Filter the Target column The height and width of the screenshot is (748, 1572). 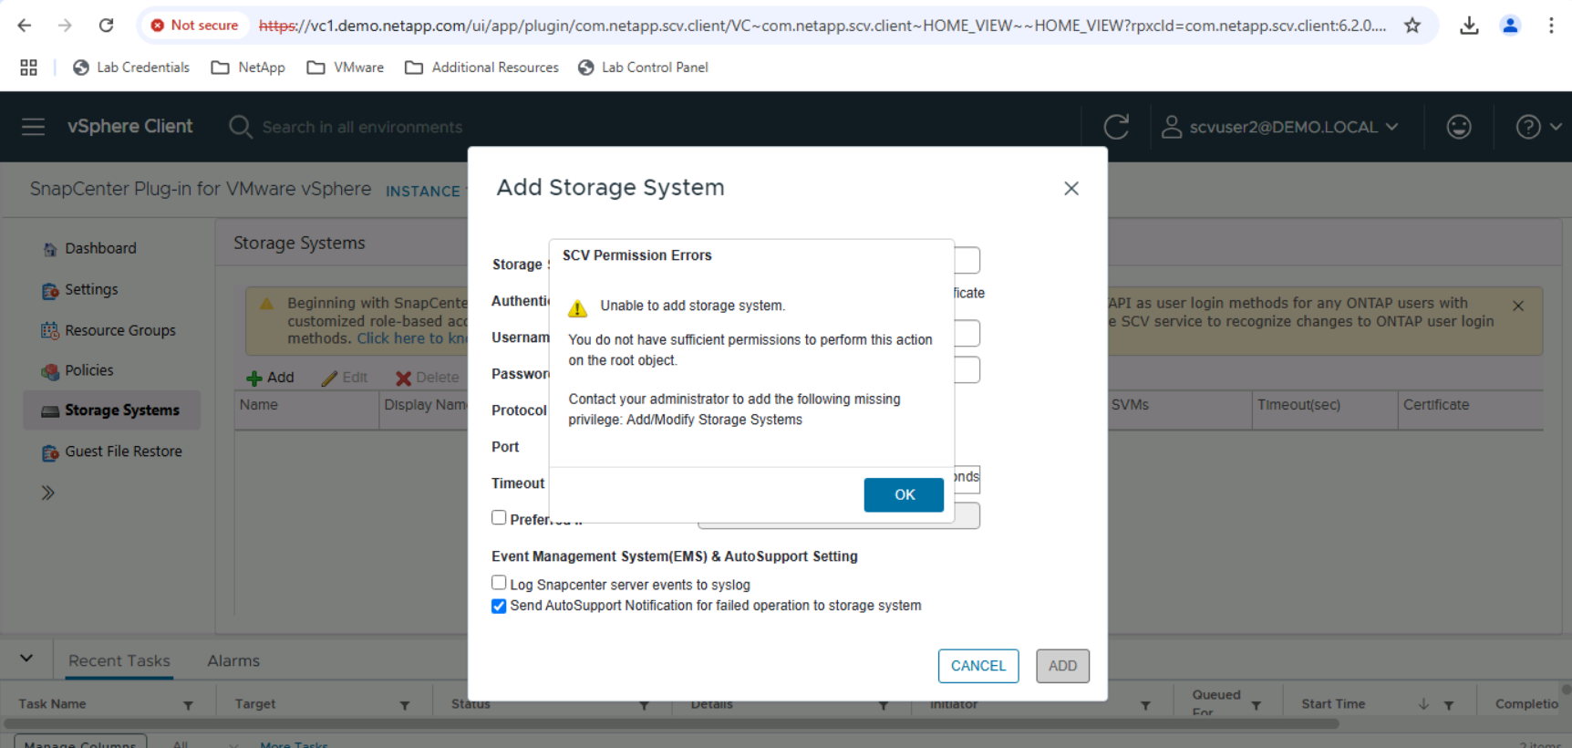(405, 705)
